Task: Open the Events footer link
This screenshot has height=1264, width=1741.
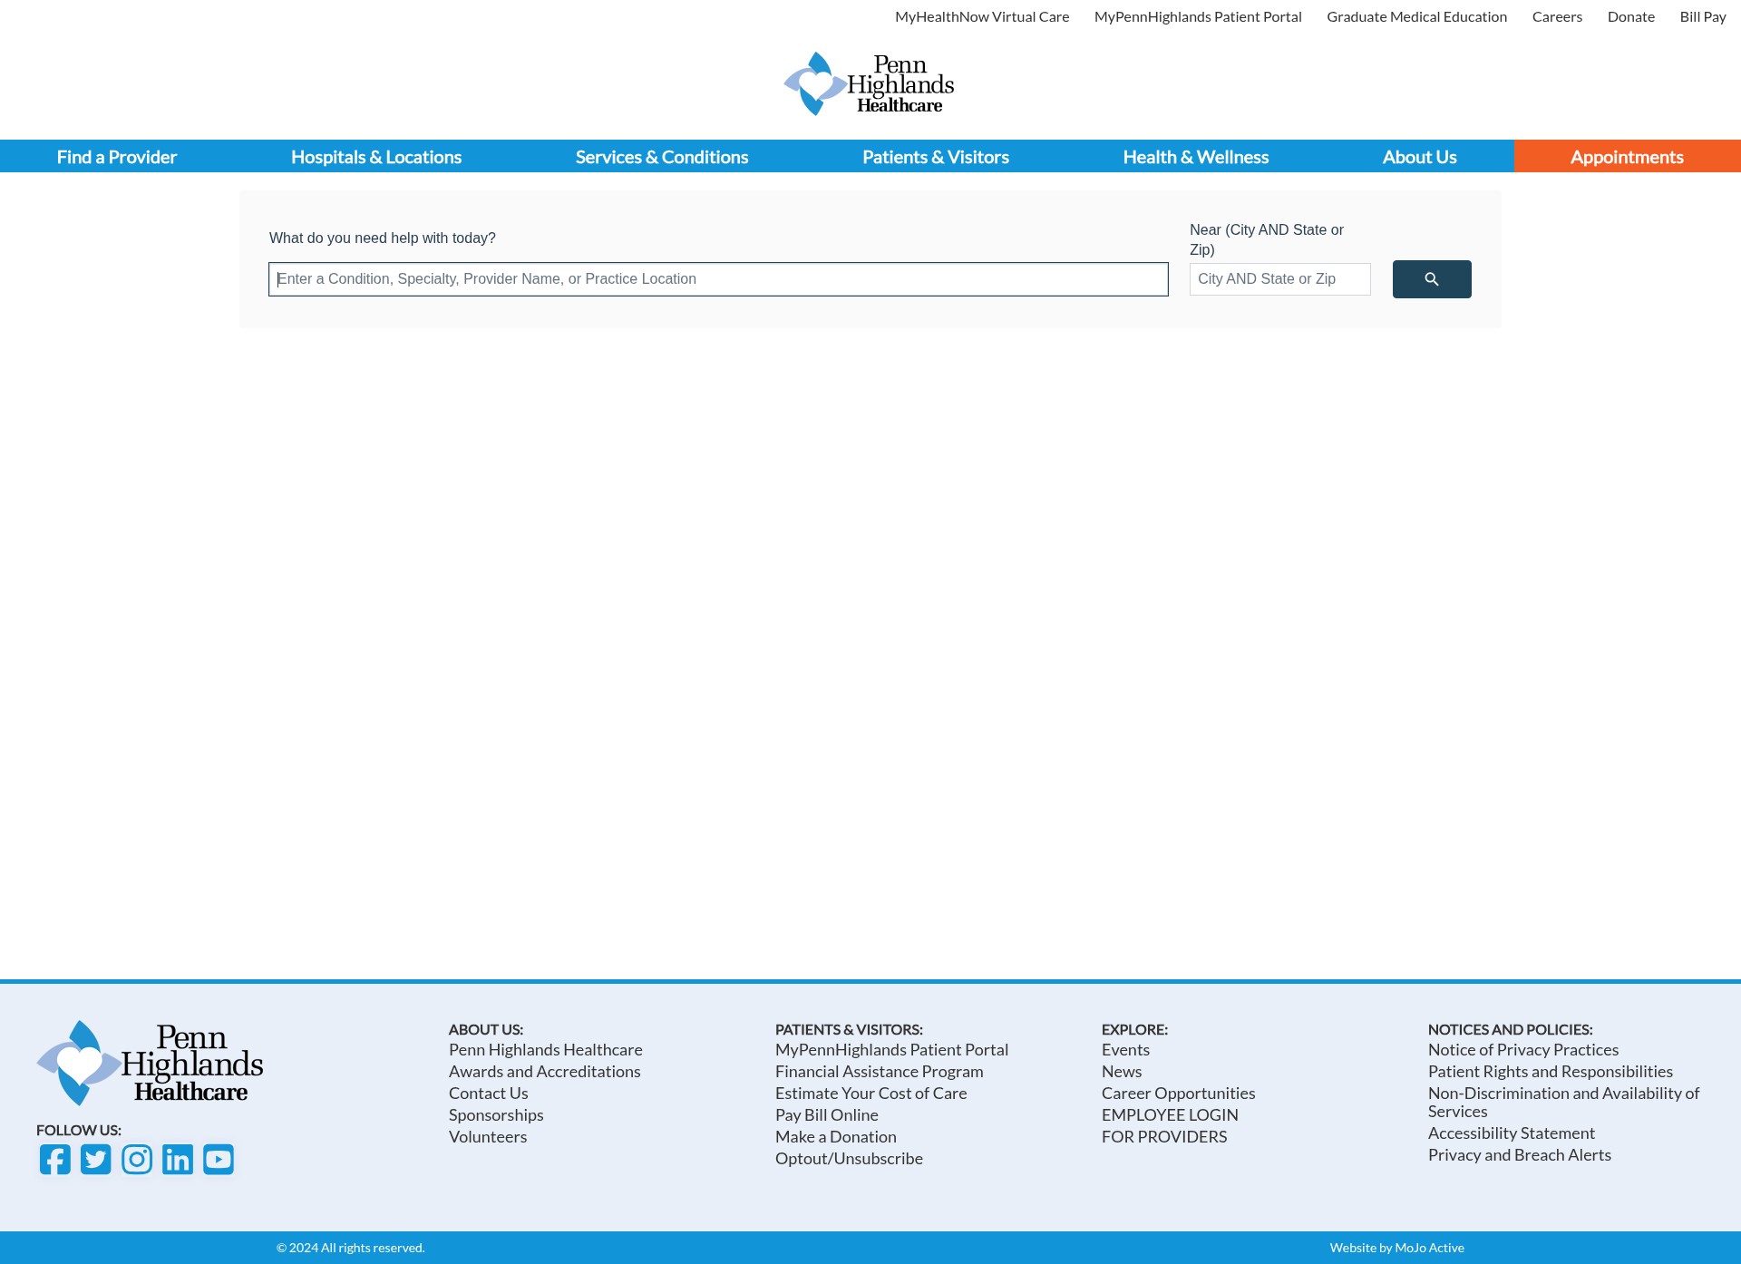Action: tap(1126, 1049)
